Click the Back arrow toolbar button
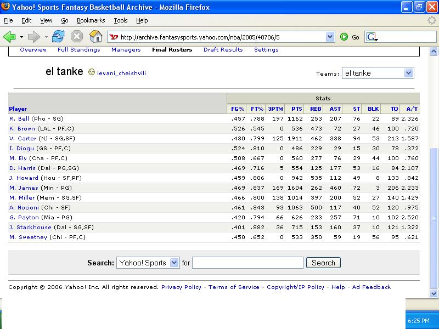This screenshot has width=439, height=329. pos(9,37)
